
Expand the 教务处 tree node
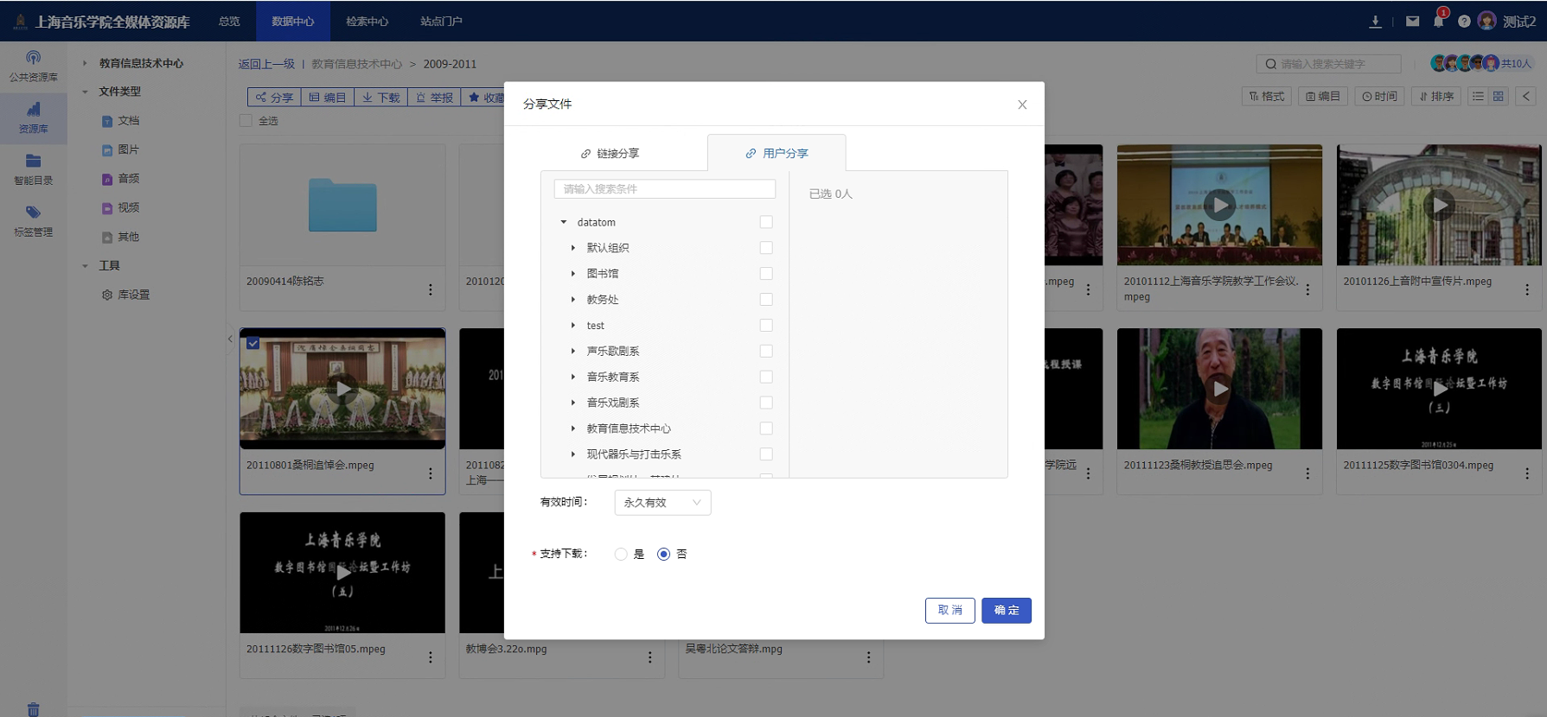573,300
